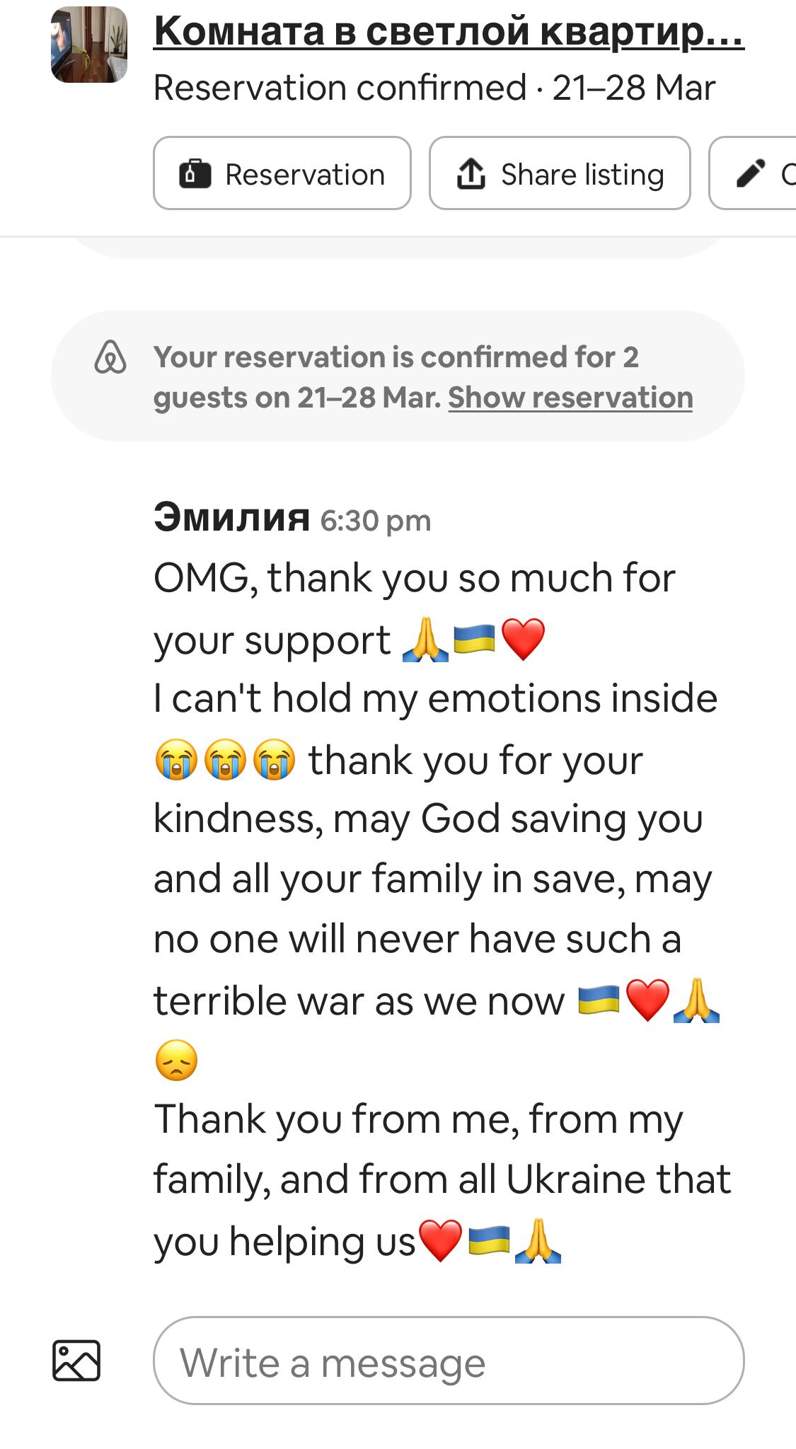The width and height of the screenshot is (796, 1449).
Task: Open the "Комната в светлой квартир…" listing title
Action: (x=449, y=31)
